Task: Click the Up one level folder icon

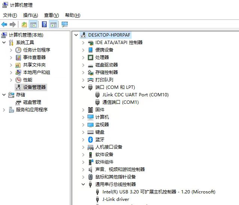Action: tap(24, 24)
